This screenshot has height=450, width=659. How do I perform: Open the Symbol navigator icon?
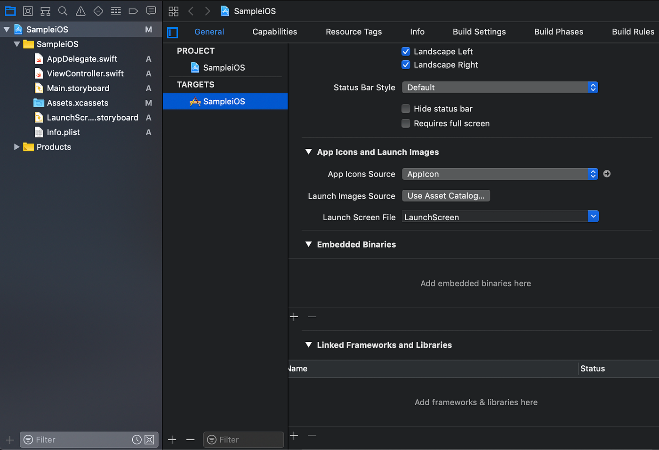(45, 11)
